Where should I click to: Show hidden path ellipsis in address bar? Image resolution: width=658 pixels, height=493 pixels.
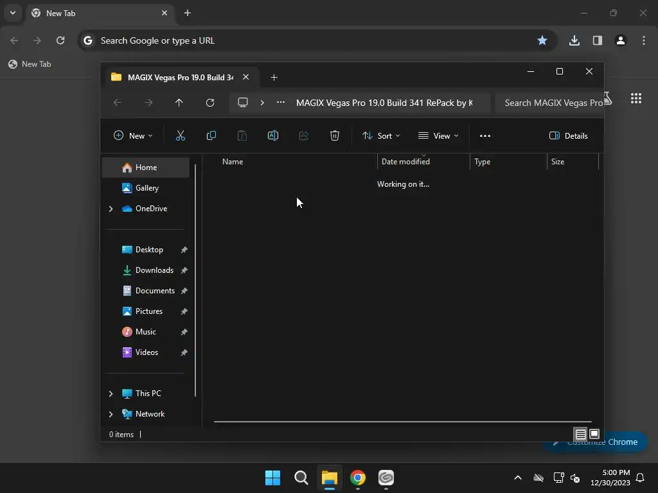(x=281, y=102)
